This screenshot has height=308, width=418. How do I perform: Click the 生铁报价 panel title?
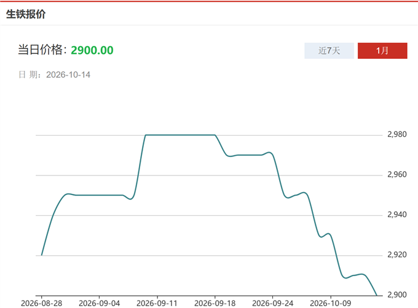coord(26,14)
